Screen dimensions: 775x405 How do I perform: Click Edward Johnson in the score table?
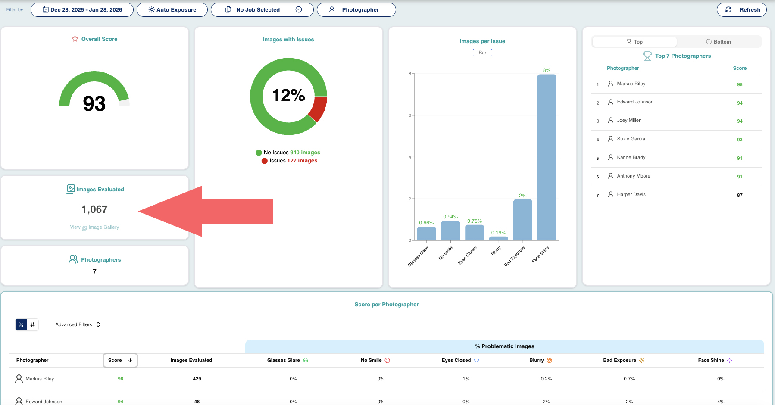click(44, 402)
